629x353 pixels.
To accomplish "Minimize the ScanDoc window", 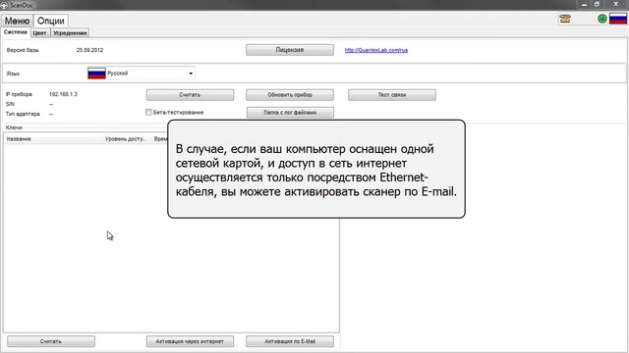I will pos(584,4).
